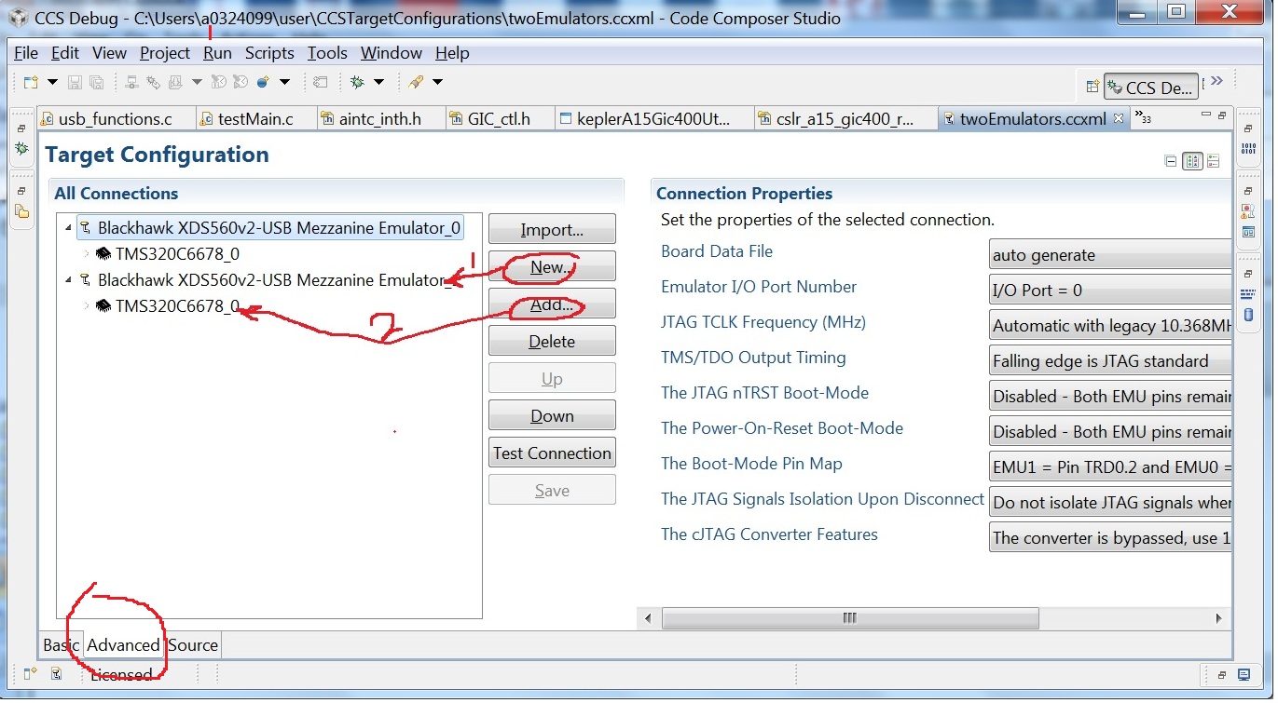
Task: Collapse the Blackhawk Emulator_0 tree node
Action: coord(68,228)
